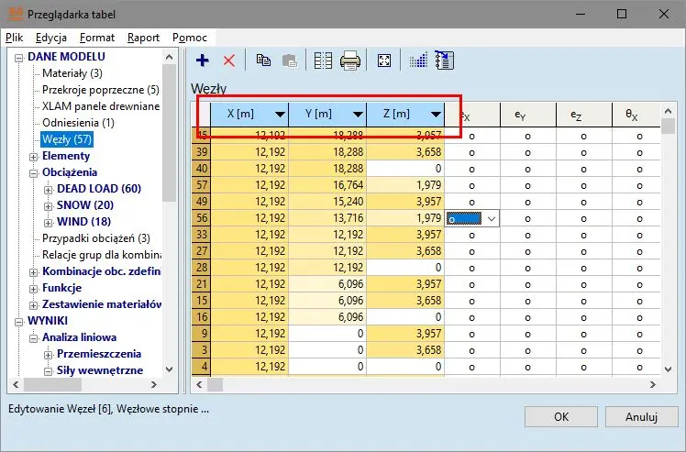Open the Raport menu
Screen dimensions: 686x452
coord(143,38)
